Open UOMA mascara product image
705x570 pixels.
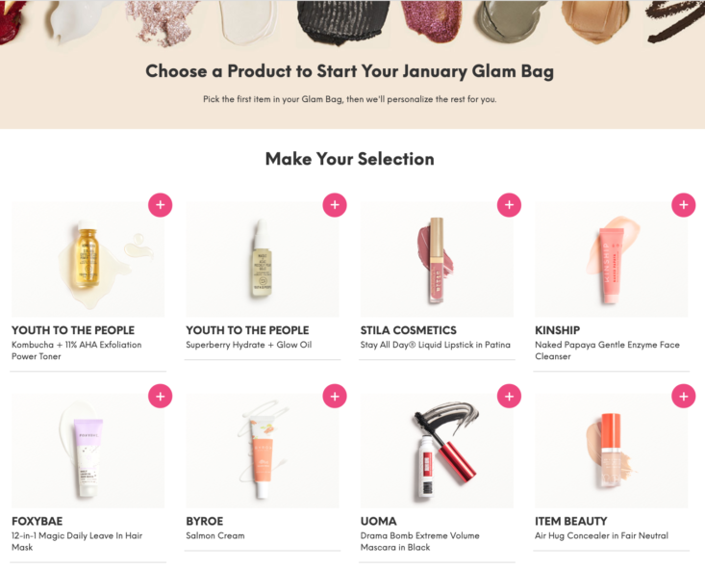437,451
